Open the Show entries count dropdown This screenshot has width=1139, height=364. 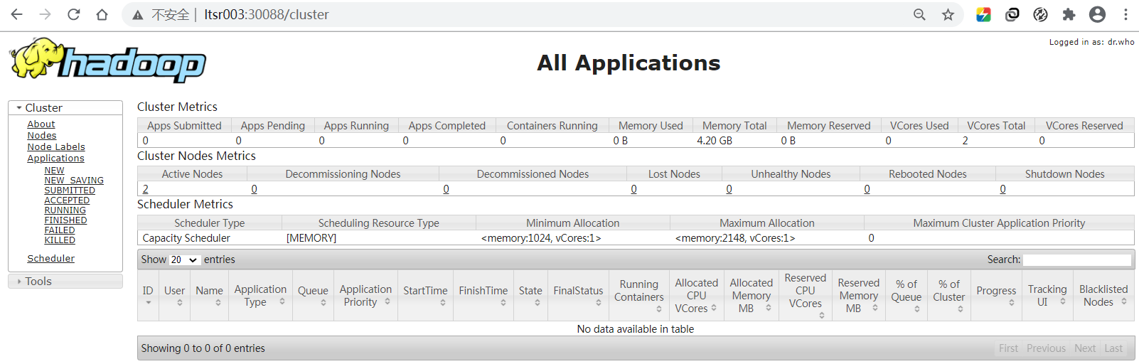184,260
